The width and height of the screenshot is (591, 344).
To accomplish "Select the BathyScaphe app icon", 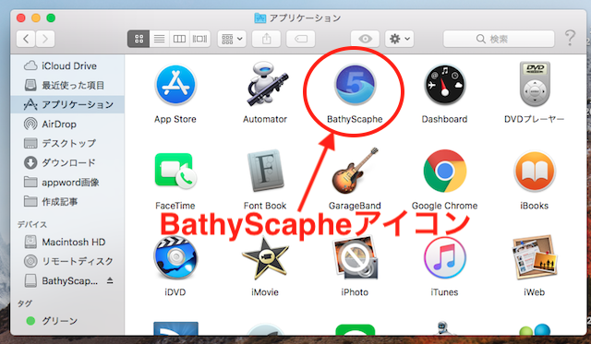I will point(355,85).
